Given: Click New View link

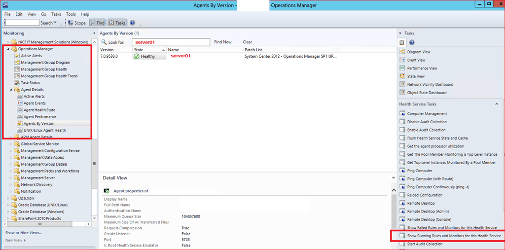Looking at the screenshot, I should pyautogui.click(x=15, y=240).
